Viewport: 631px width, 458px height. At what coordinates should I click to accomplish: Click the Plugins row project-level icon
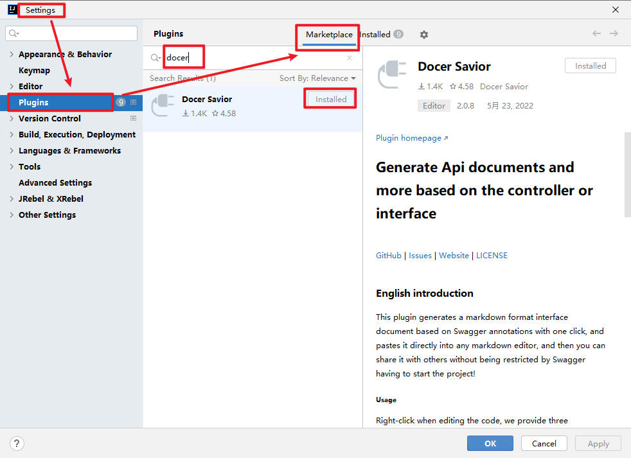pos(133,102)
